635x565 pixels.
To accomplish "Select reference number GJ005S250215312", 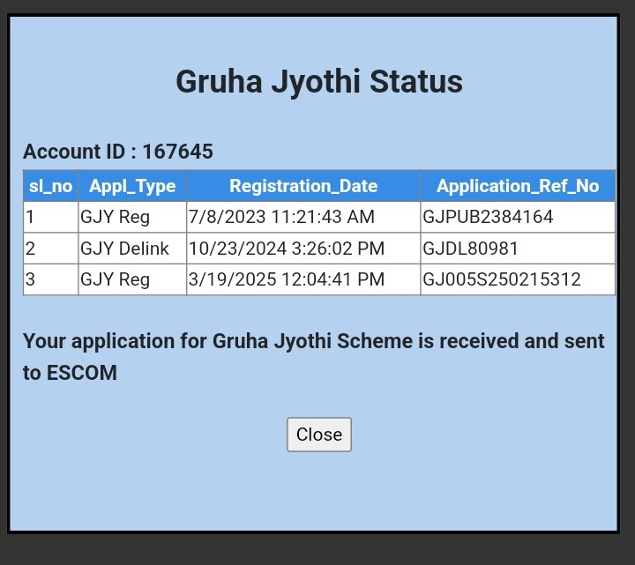I will 518,279.
